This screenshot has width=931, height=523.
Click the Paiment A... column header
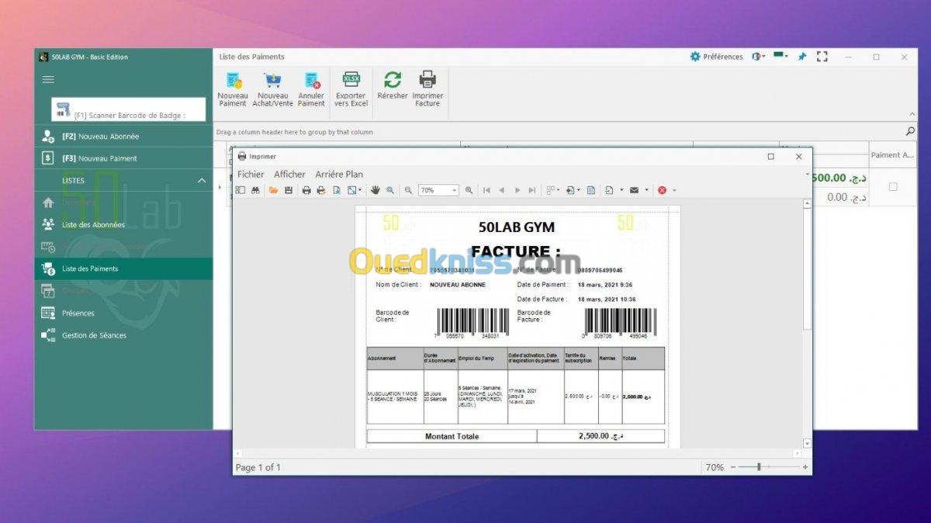pyautogui.click(x=893, y=155)
